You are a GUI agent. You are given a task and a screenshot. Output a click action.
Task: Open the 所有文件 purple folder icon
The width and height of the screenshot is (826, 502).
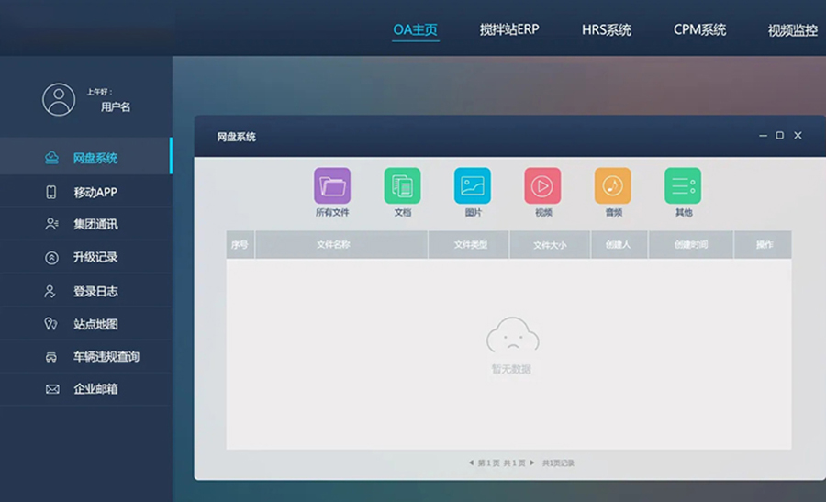click(x=331, y=185)
